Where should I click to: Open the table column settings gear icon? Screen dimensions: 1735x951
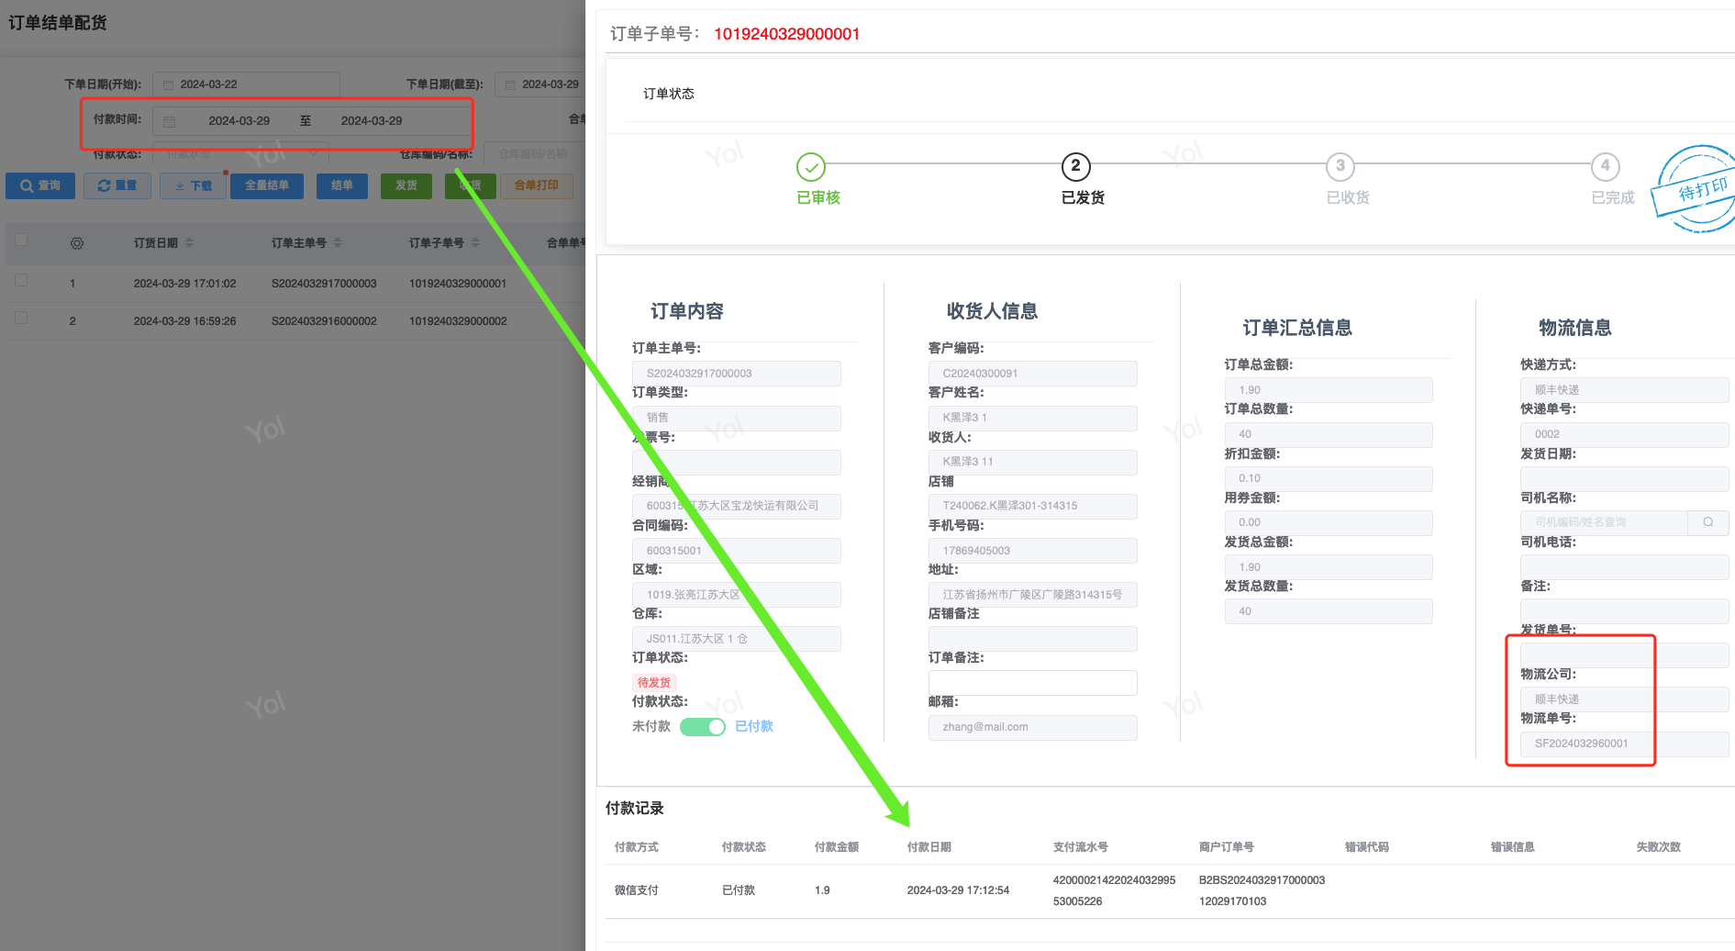(77, 243)
